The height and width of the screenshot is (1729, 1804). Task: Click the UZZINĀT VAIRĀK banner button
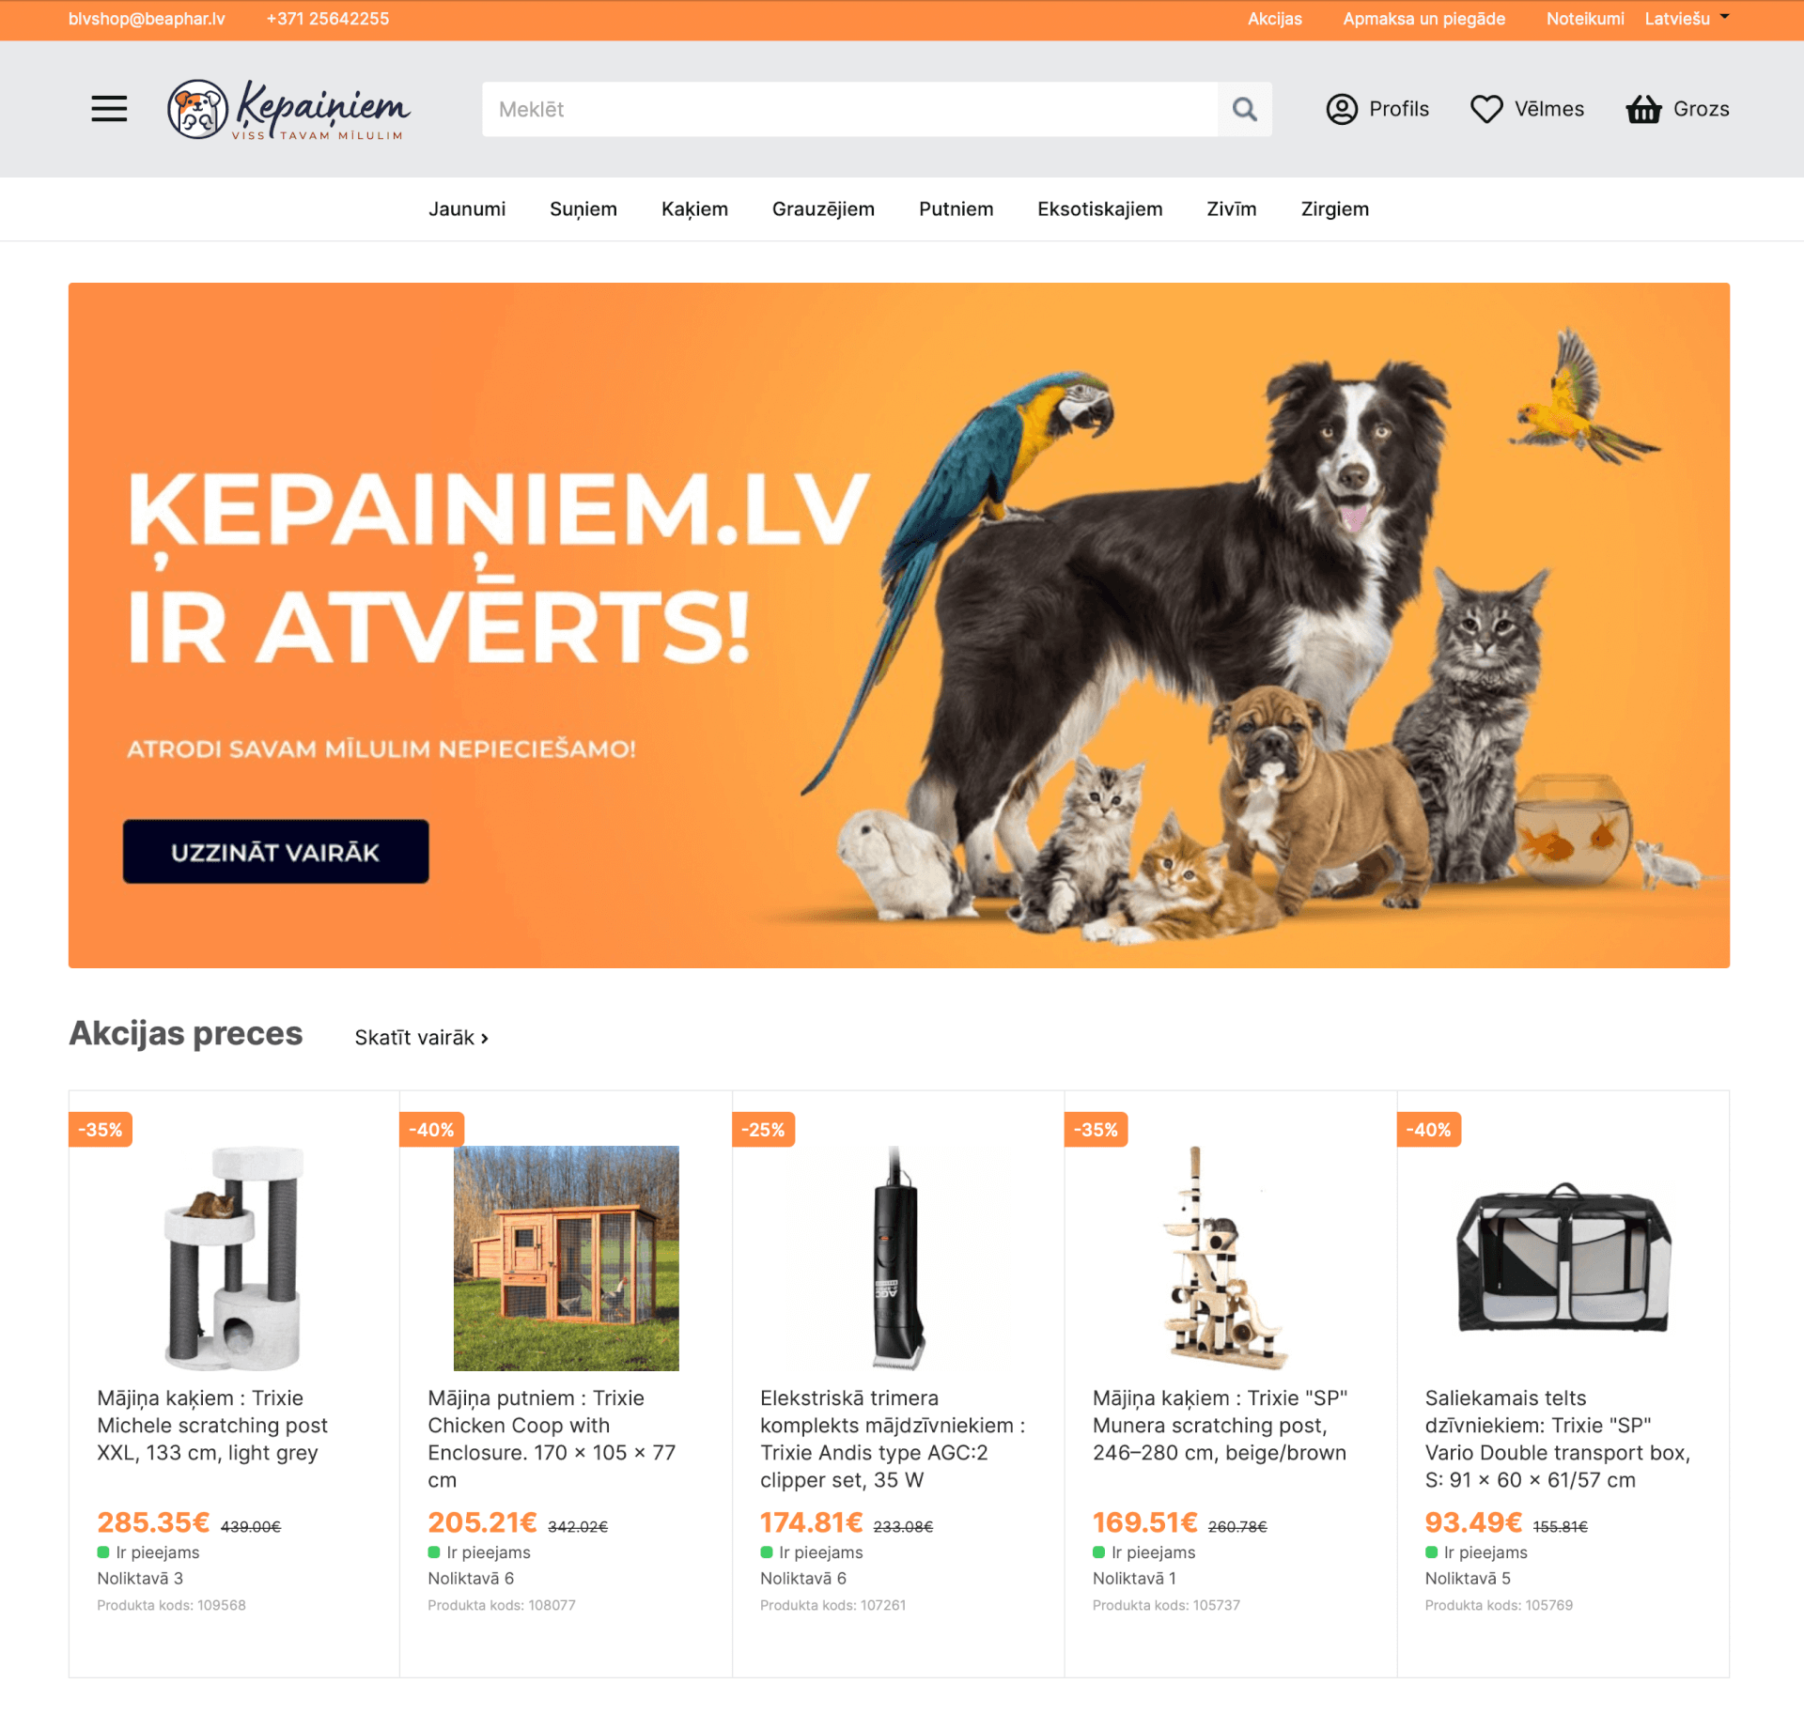coord(275,852)
